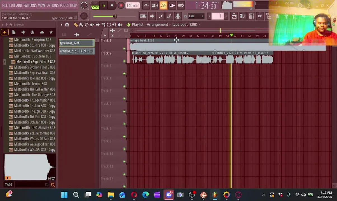This screenshot has height=201, width=337.
Task: Select the Delete tool in playlist toolbar
Action: click(x=87, y=25)
